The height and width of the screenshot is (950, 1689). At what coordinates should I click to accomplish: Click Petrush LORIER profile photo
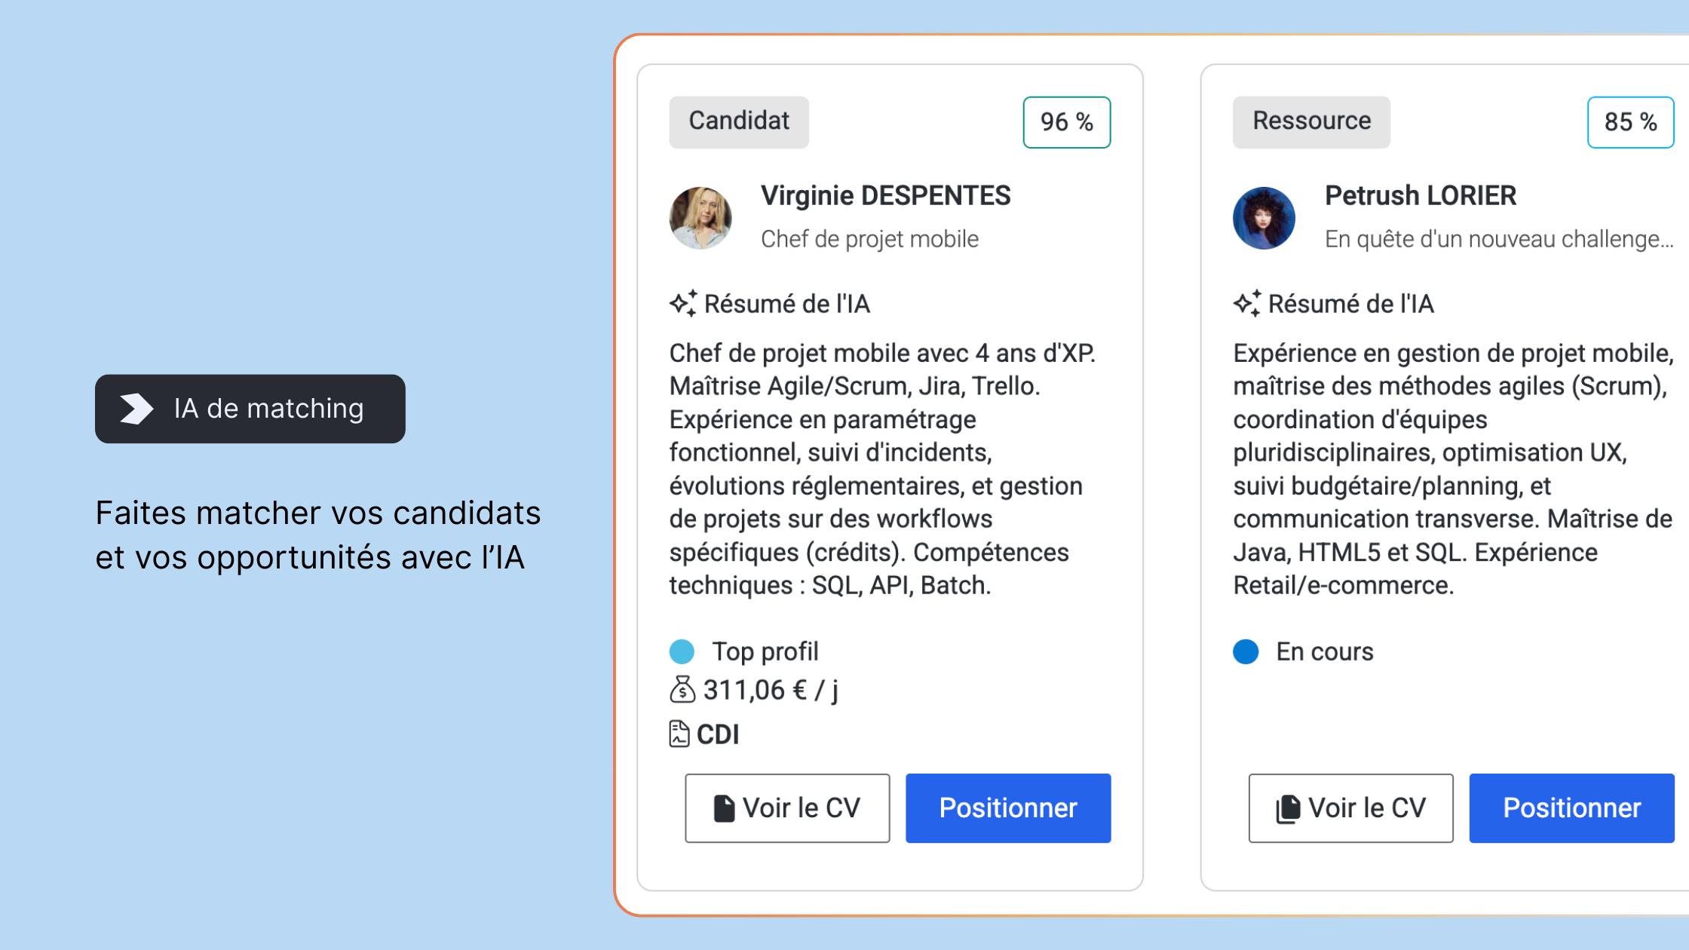click(x=1264, y=218)
